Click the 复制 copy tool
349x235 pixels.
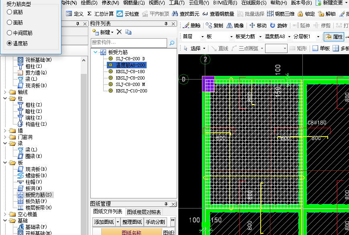click(x=214, y=25)
